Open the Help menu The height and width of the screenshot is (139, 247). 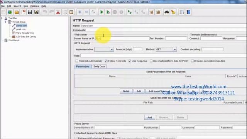click(x=44, y=6)
